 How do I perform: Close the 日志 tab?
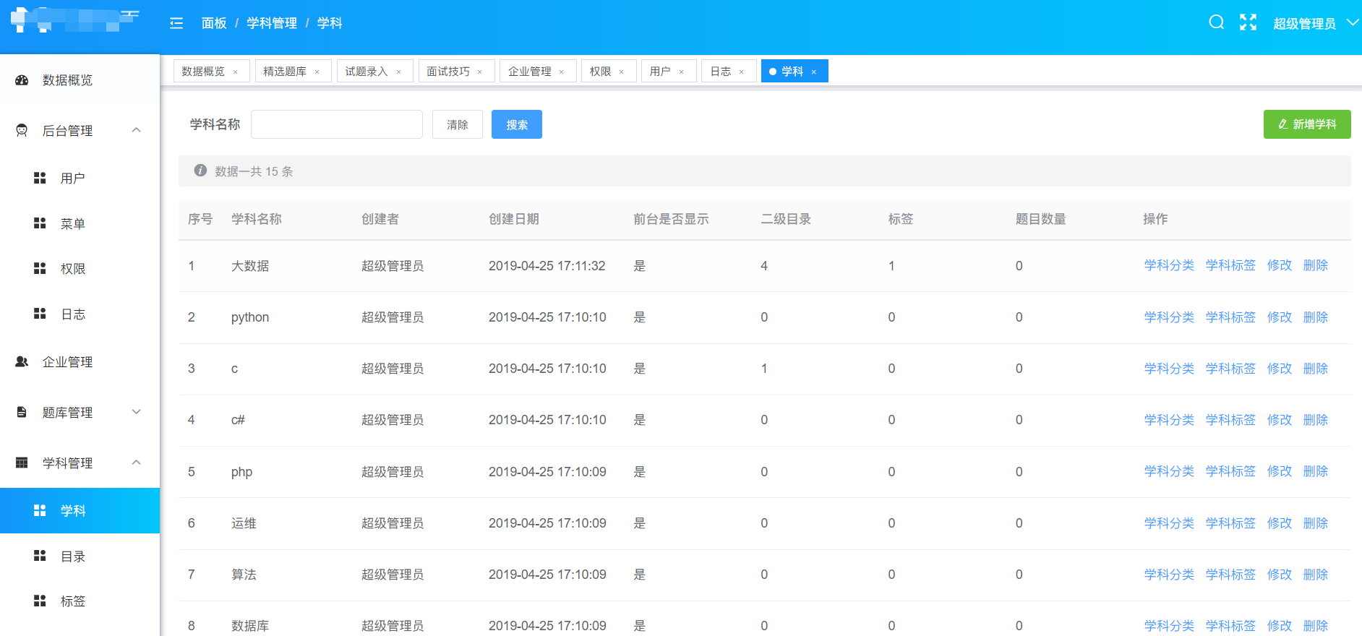coord(742,72)
